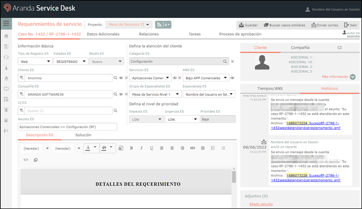
Task: Clear the Compañía ES field with X
Action: (x=126, y=94)
